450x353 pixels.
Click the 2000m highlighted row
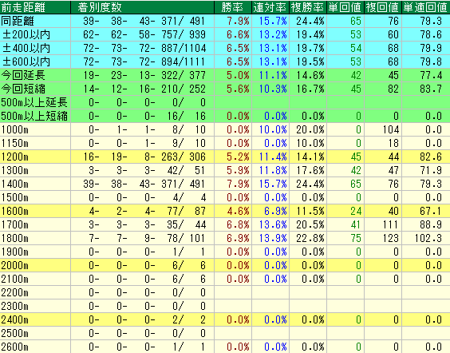[225, 265]
